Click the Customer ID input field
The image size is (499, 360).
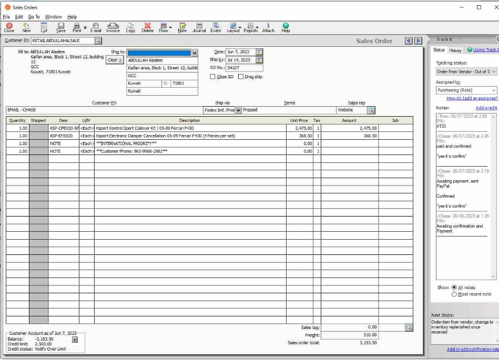[63, 40]
